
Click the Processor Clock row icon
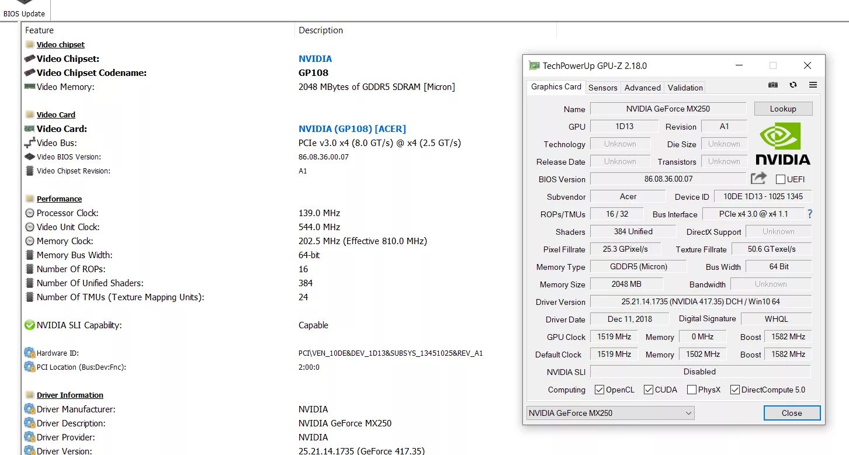coord(30,213)
